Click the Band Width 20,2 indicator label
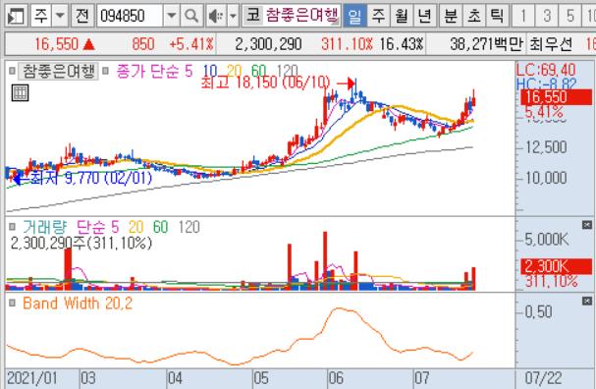This screenshot has width=596, height=389. click(78, 304)
